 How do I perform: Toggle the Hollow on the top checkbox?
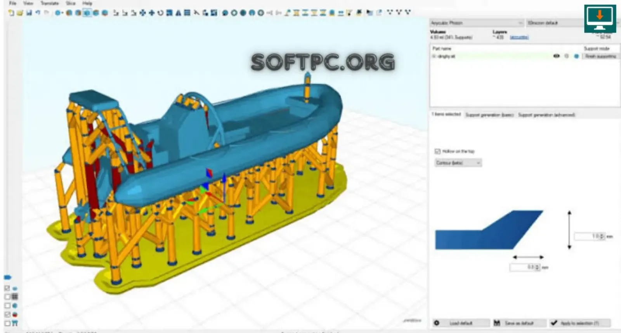coord(438,151)
